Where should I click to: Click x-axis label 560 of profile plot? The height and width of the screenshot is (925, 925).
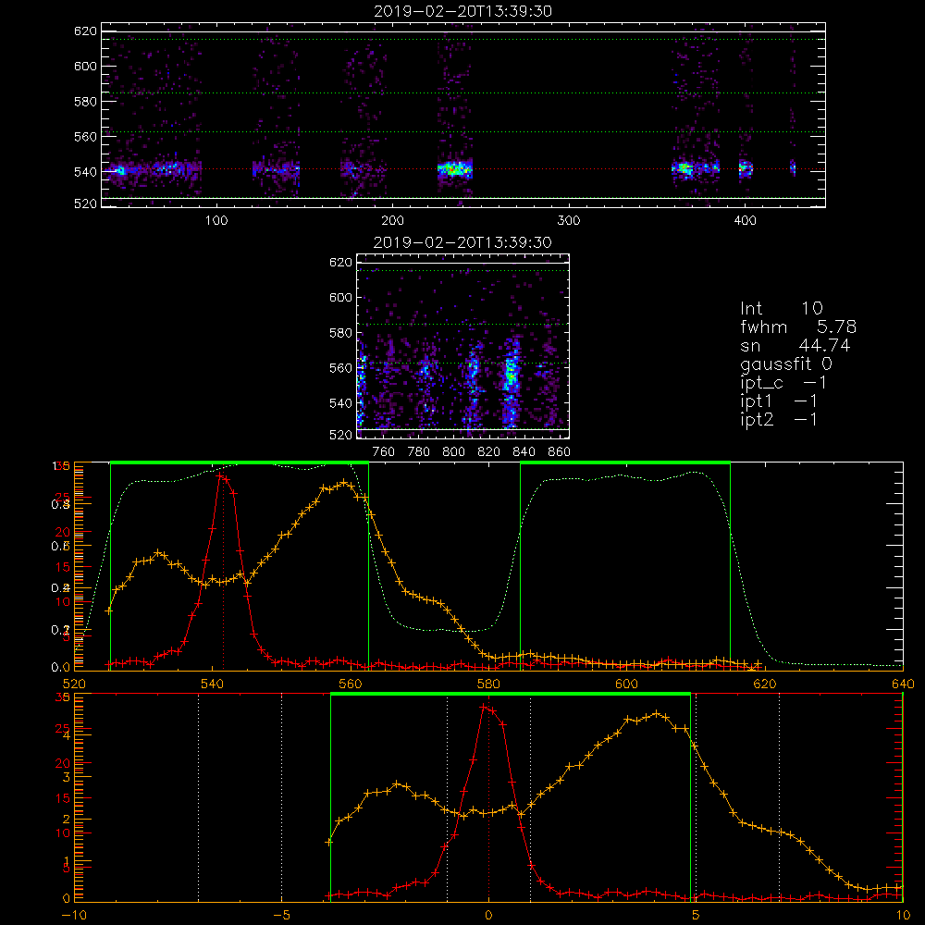click(x=351, y=684)
